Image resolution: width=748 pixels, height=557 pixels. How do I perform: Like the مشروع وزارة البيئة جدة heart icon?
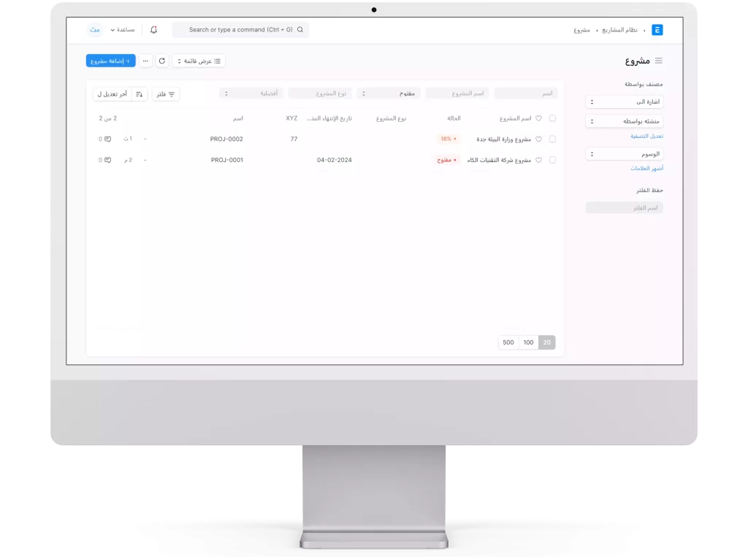[x=538, y=139]
